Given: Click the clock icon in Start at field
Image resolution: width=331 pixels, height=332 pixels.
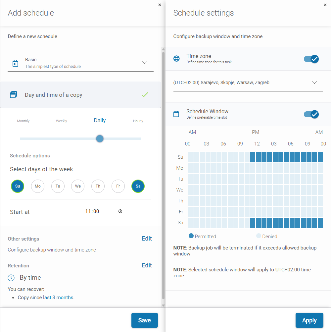Looking at the screenshot, I should coord(120,211).
